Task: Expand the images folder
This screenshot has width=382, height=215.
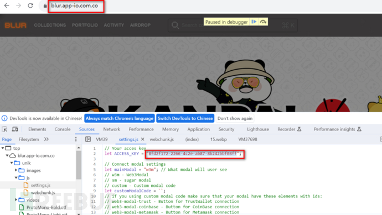Action: coord(16,170)
